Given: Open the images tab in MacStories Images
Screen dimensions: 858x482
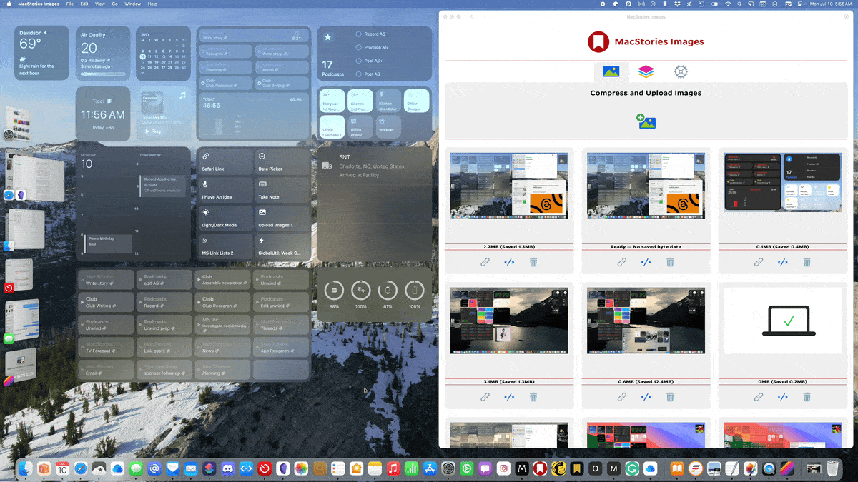Looking at the screenshot, I should click(x=611, y=71).
